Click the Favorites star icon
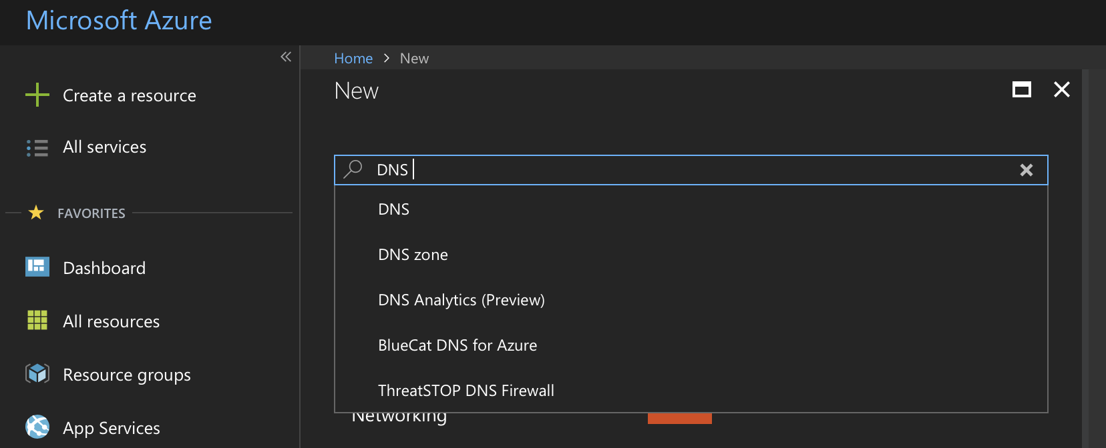The width and height of the screenshot is (1106, 448). 36,213
